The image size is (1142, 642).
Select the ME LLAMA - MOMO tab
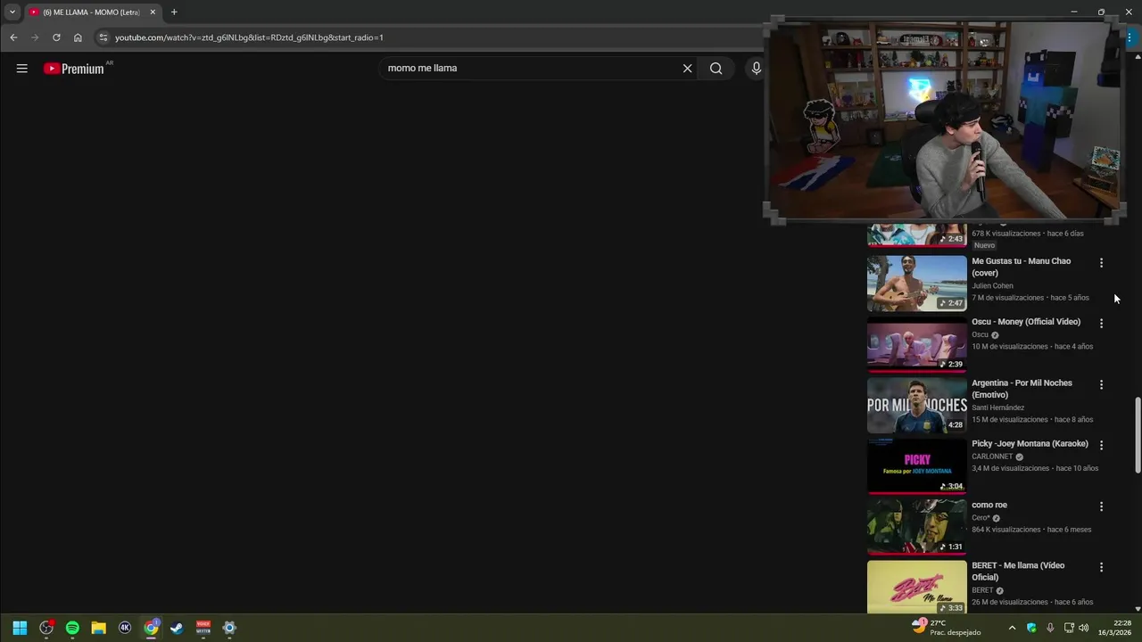92,12
